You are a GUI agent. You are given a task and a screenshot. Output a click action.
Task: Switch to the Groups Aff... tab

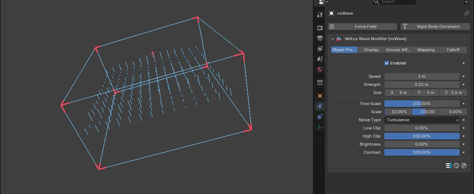click(398, 50)
